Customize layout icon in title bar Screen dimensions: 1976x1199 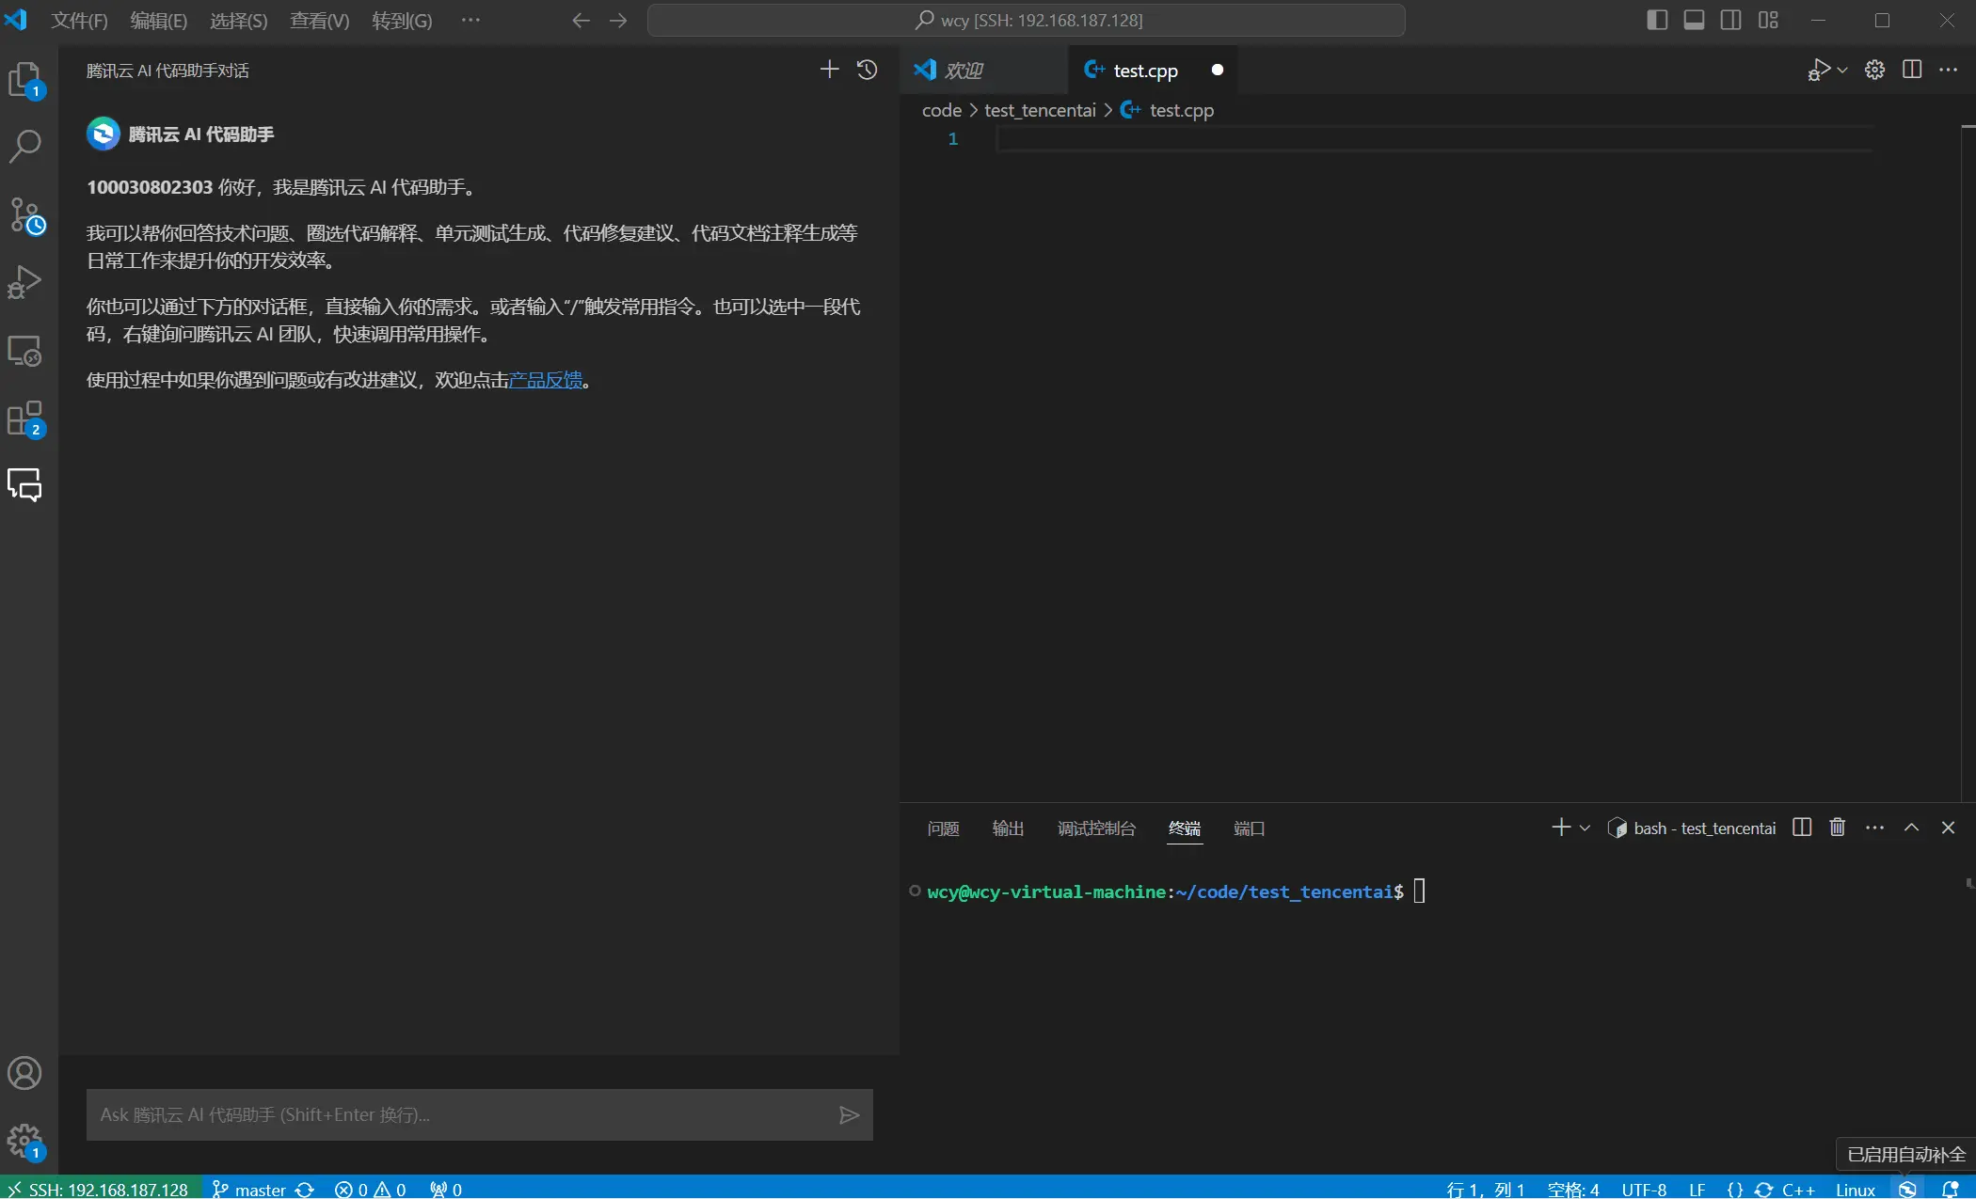click(x=1768, y=21)
